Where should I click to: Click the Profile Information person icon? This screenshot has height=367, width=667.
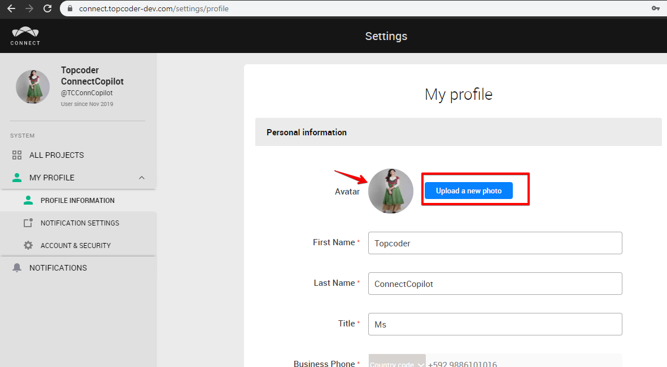click(x=28, y=200)
